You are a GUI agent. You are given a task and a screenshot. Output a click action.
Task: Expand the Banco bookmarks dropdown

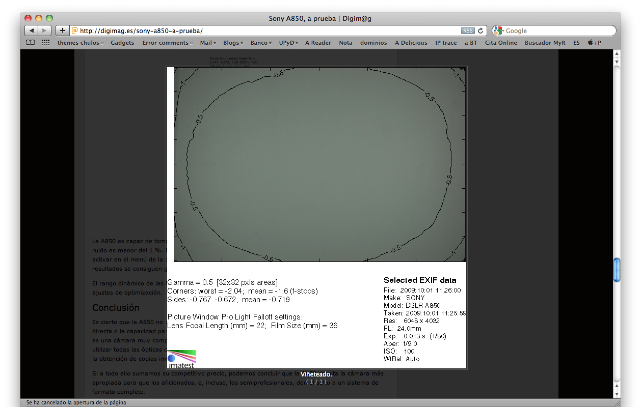pyautogui.click(x=261, y=43)
